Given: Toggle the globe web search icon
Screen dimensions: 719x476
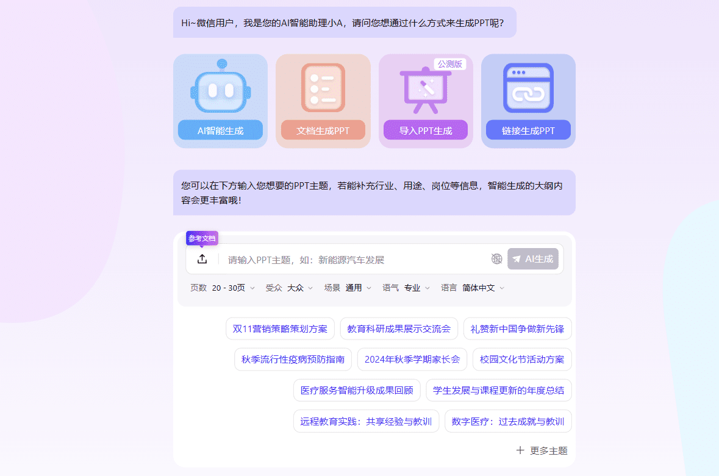Looking at the screenshot, I should click(x=496, y=259).
